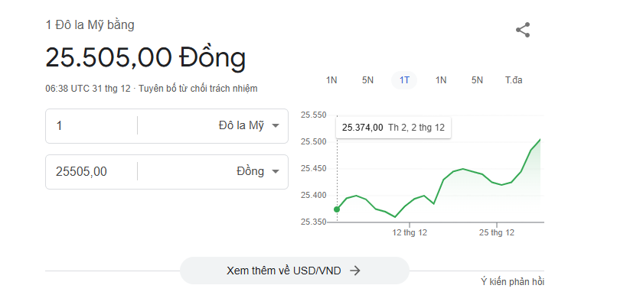The height and width of the screenshot is (308, 617).
Task: Click the dropdown arrow next to Đồng
Action: pyautogui.click(x=276, y=172)
